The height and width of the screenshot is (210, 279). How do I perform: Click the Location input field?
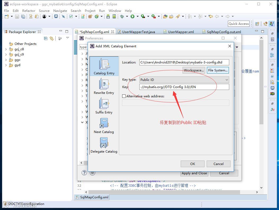(x=184, y=62)
